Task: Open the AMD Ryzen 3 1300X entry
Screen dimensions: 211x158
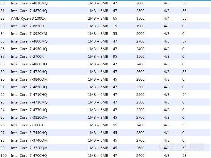Action: (28, 18)
